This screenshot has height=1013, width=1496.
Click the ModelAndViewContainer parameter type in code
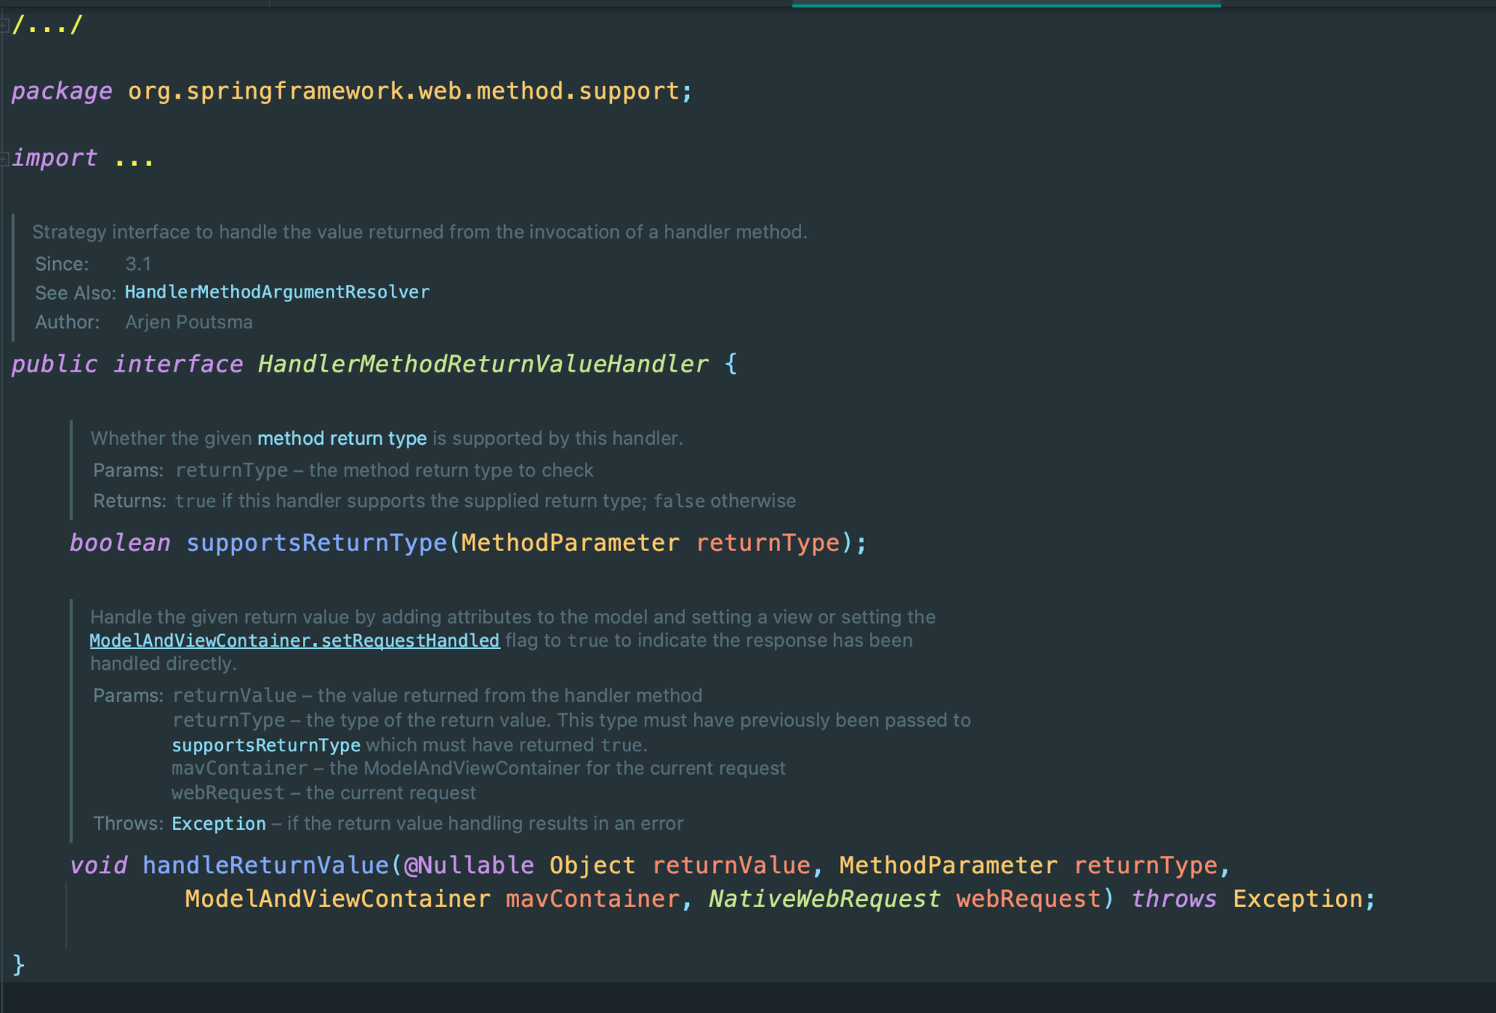click(x=337, y=899)
